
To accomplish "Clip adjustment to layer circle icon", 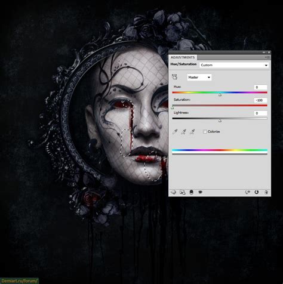I will (191, 192).
